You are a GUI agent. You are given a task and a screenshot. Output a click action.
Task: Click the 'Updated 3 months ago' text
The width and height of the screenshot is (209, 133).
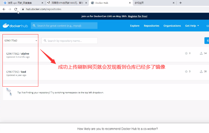(18, 57)
